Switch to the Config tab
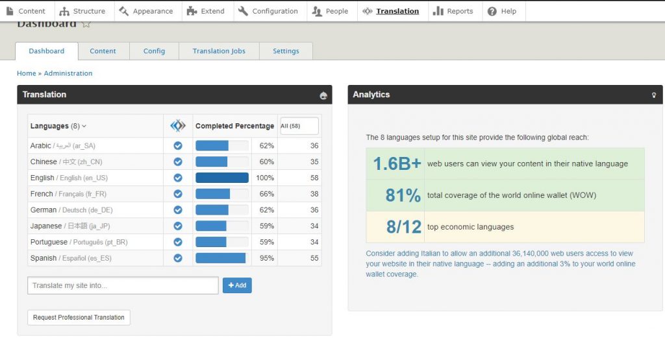Viewport: 665px width, 345px height. point(154,51)
